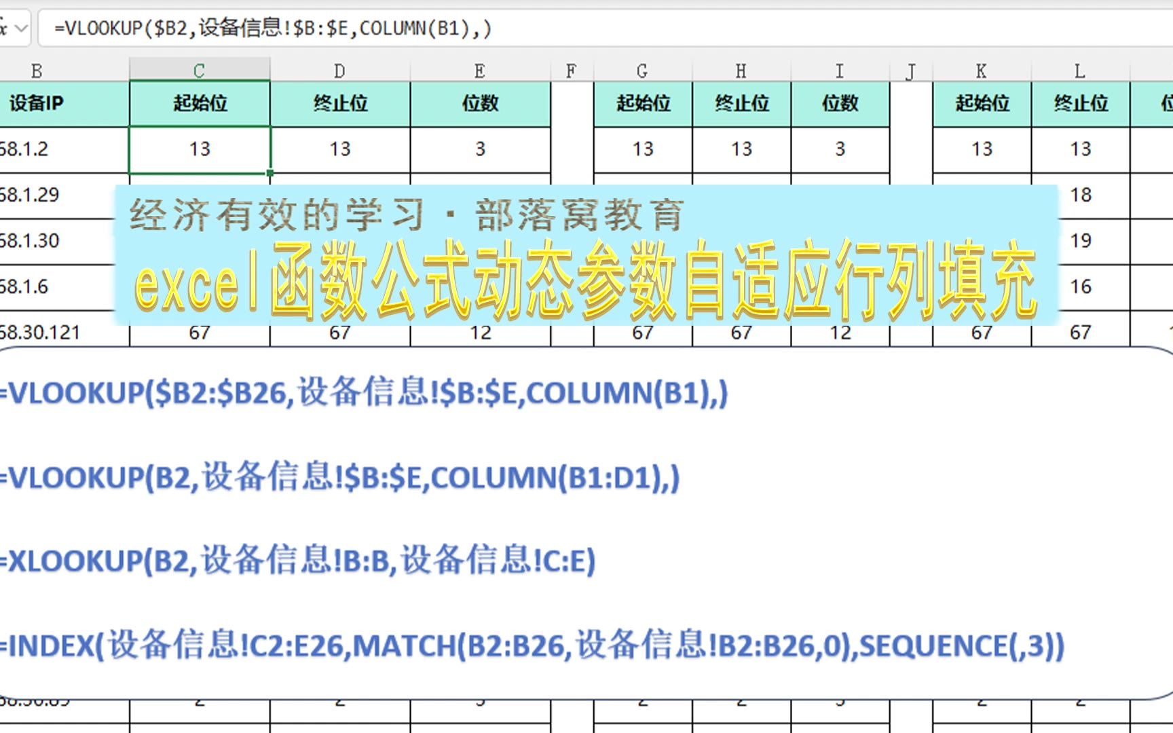The image size is (1173, 733).
Task: Select column J header
Action: [911, 71]
